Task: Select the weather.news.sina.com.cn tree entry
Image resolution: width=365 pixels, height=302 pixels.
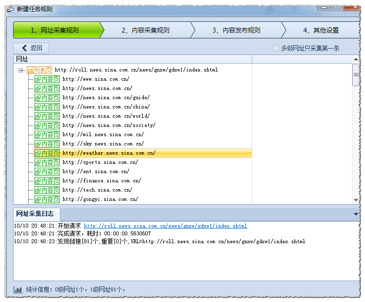Action: coord(109,153)
